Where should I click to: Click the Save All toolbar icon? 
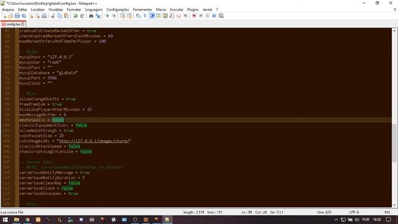coord(24,16)
